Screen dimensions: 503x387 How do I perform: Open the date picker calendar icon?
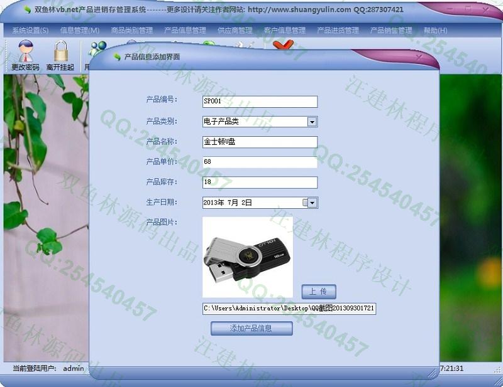305,203
